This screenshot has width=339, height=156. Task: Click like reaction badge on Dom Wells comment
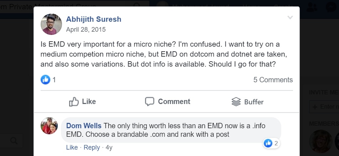coord(272,143)
